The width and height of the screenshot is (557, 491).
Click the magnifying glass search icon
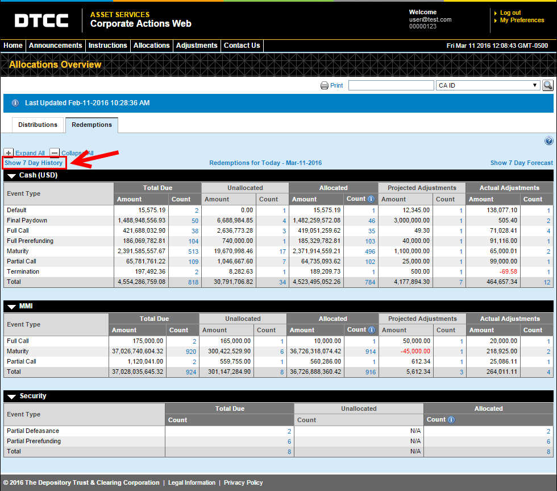[547, 85]
